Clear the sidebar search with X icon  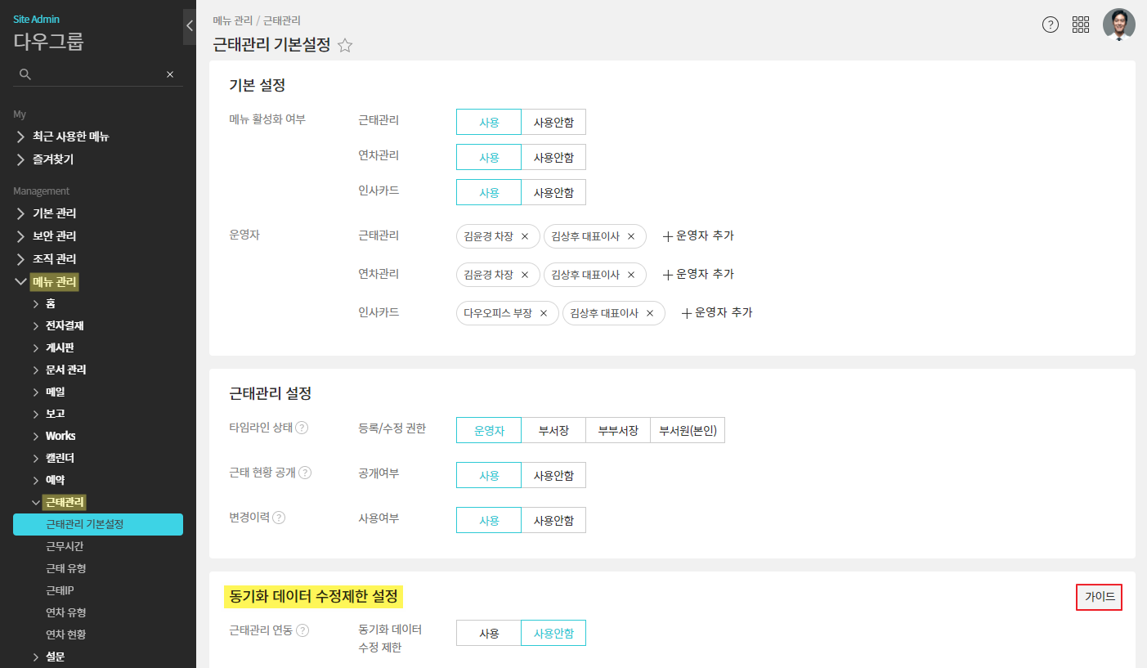(170, 74)
